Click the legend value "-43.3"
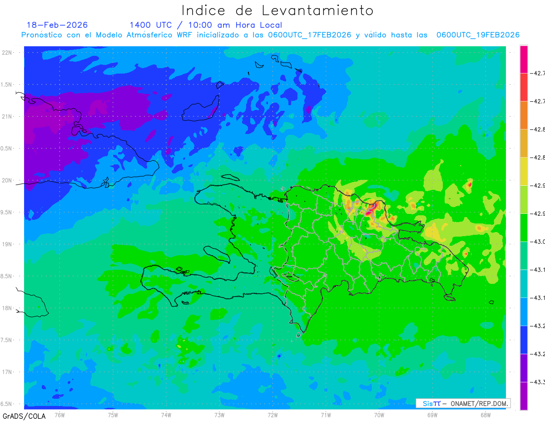 pos(538,382)
